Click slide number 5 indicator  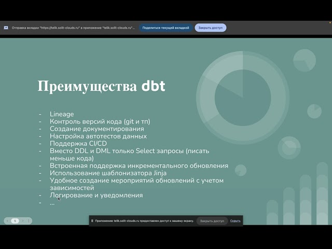pos(15,221)
